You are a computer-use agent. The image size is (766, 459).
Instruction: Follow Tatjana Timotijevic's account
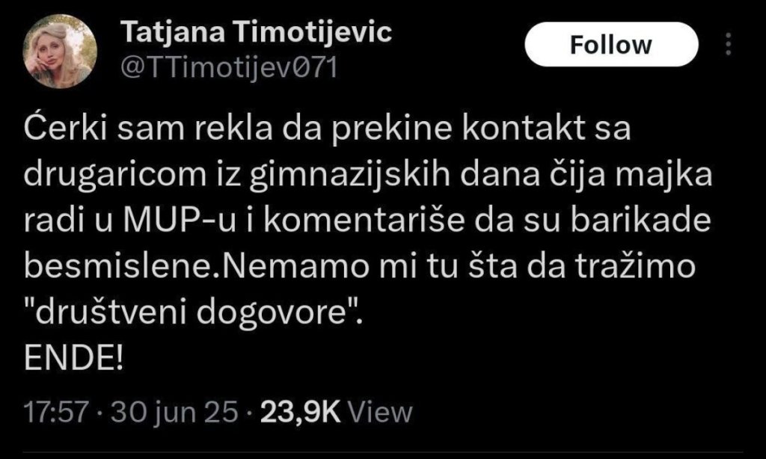click(610, 45)
